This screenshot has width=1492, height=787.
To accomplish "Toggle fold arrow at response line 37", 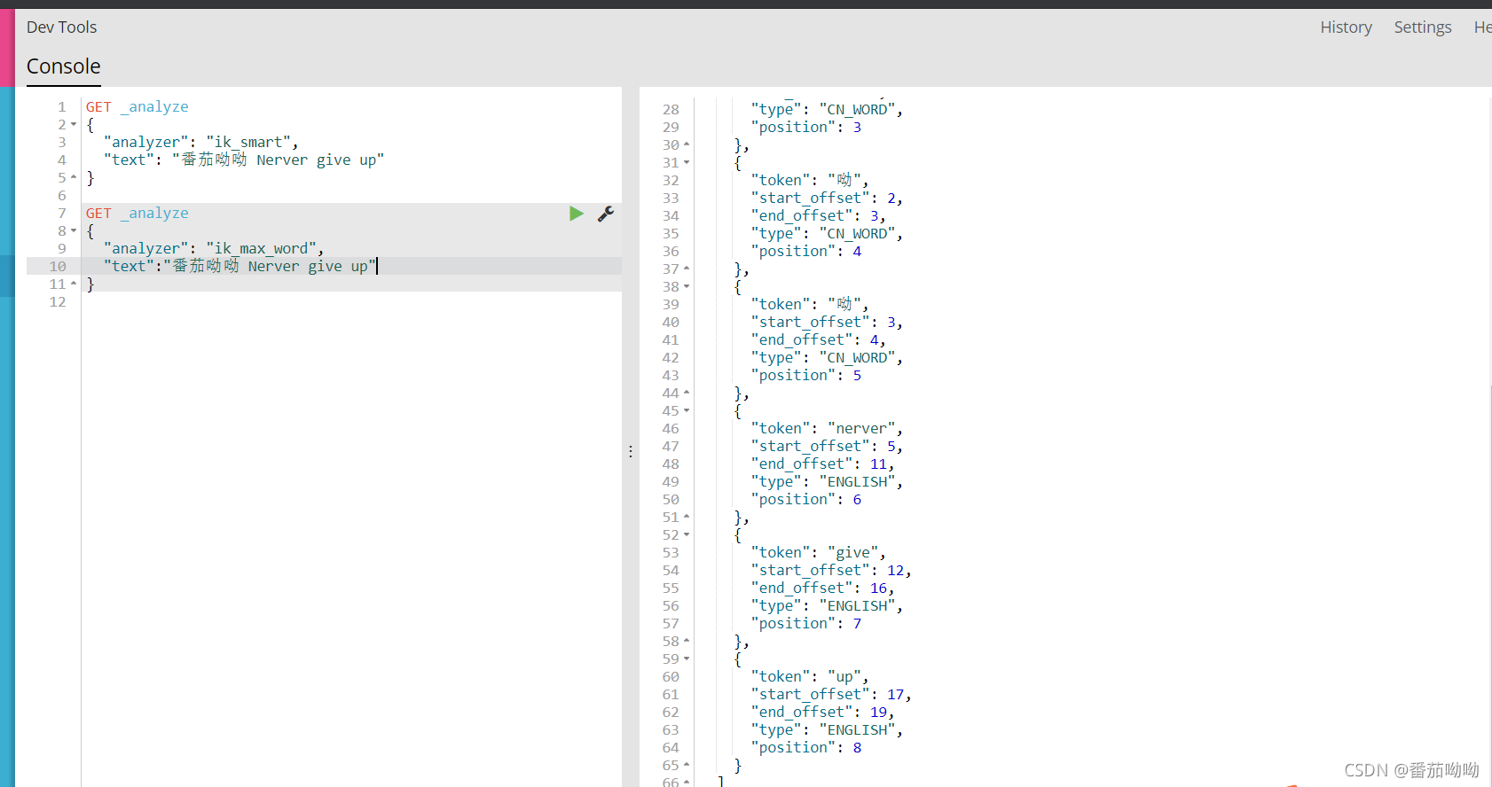I will pyautogui.click(x=687, y=269).
